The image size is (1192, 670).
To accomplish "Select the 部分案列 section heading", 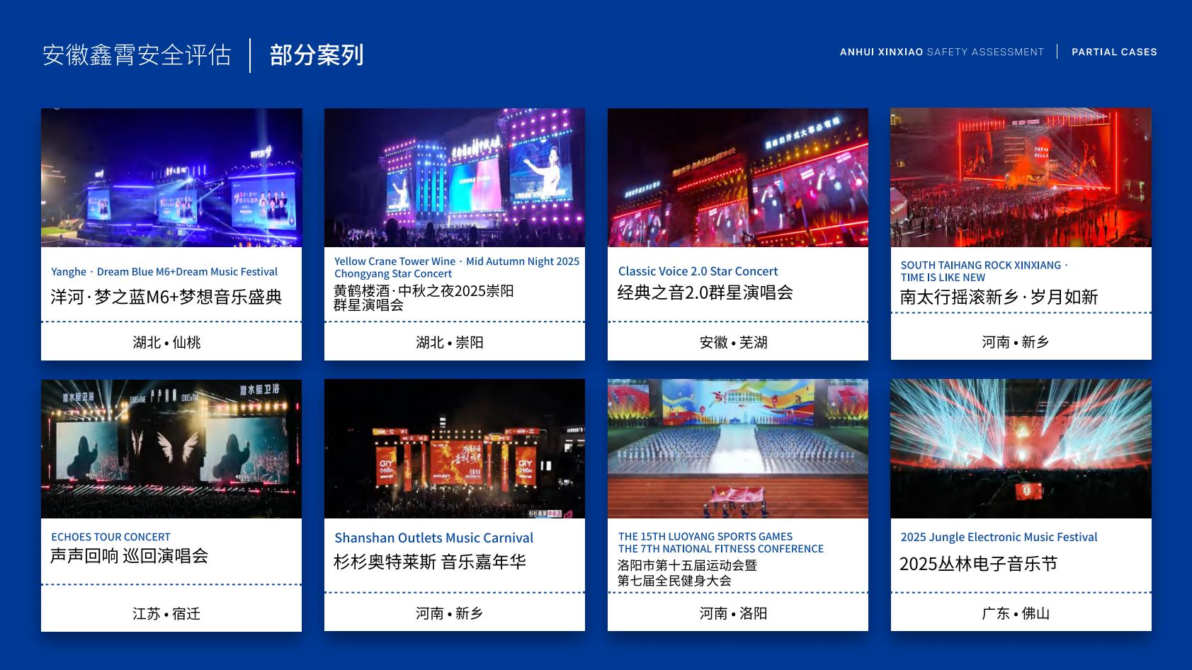I will (x=317, y=55).
